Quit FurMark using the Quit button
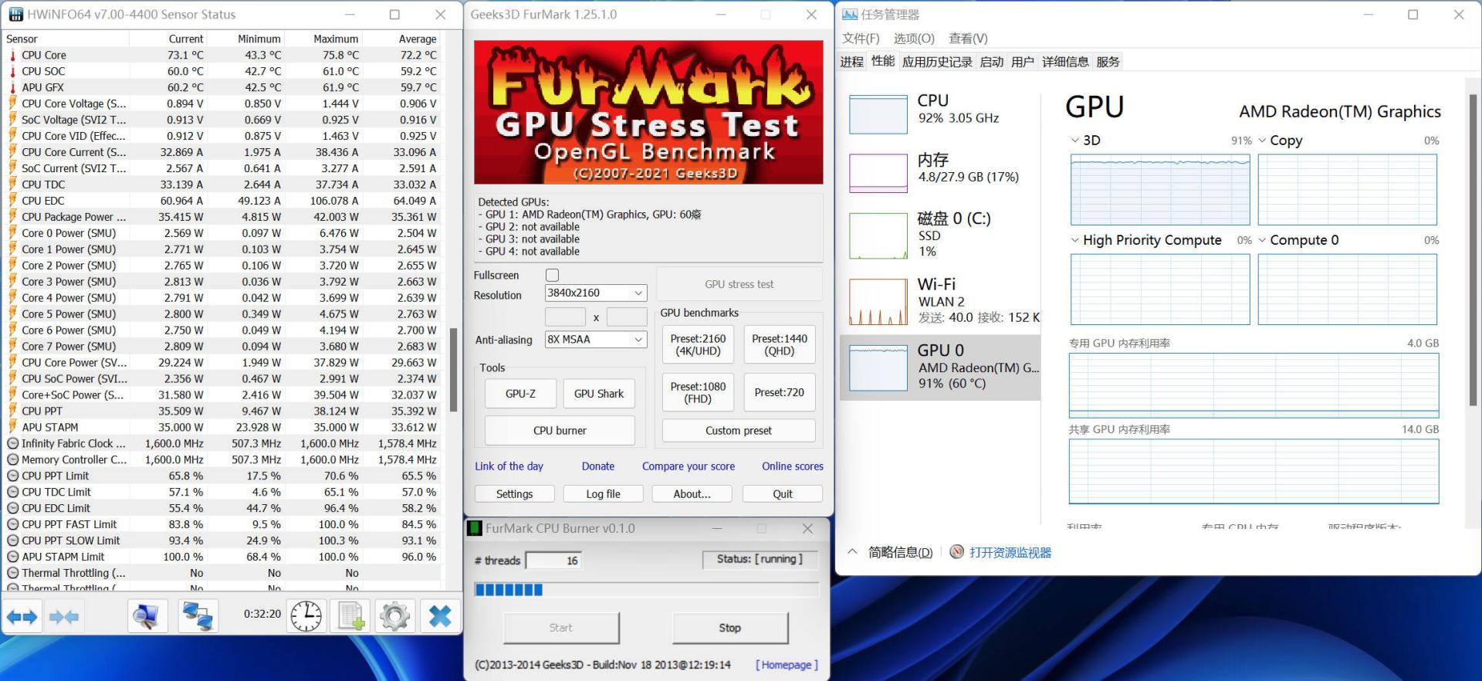Image resolution: width=1482 pixels, height=681 pixels. (783, 494)
